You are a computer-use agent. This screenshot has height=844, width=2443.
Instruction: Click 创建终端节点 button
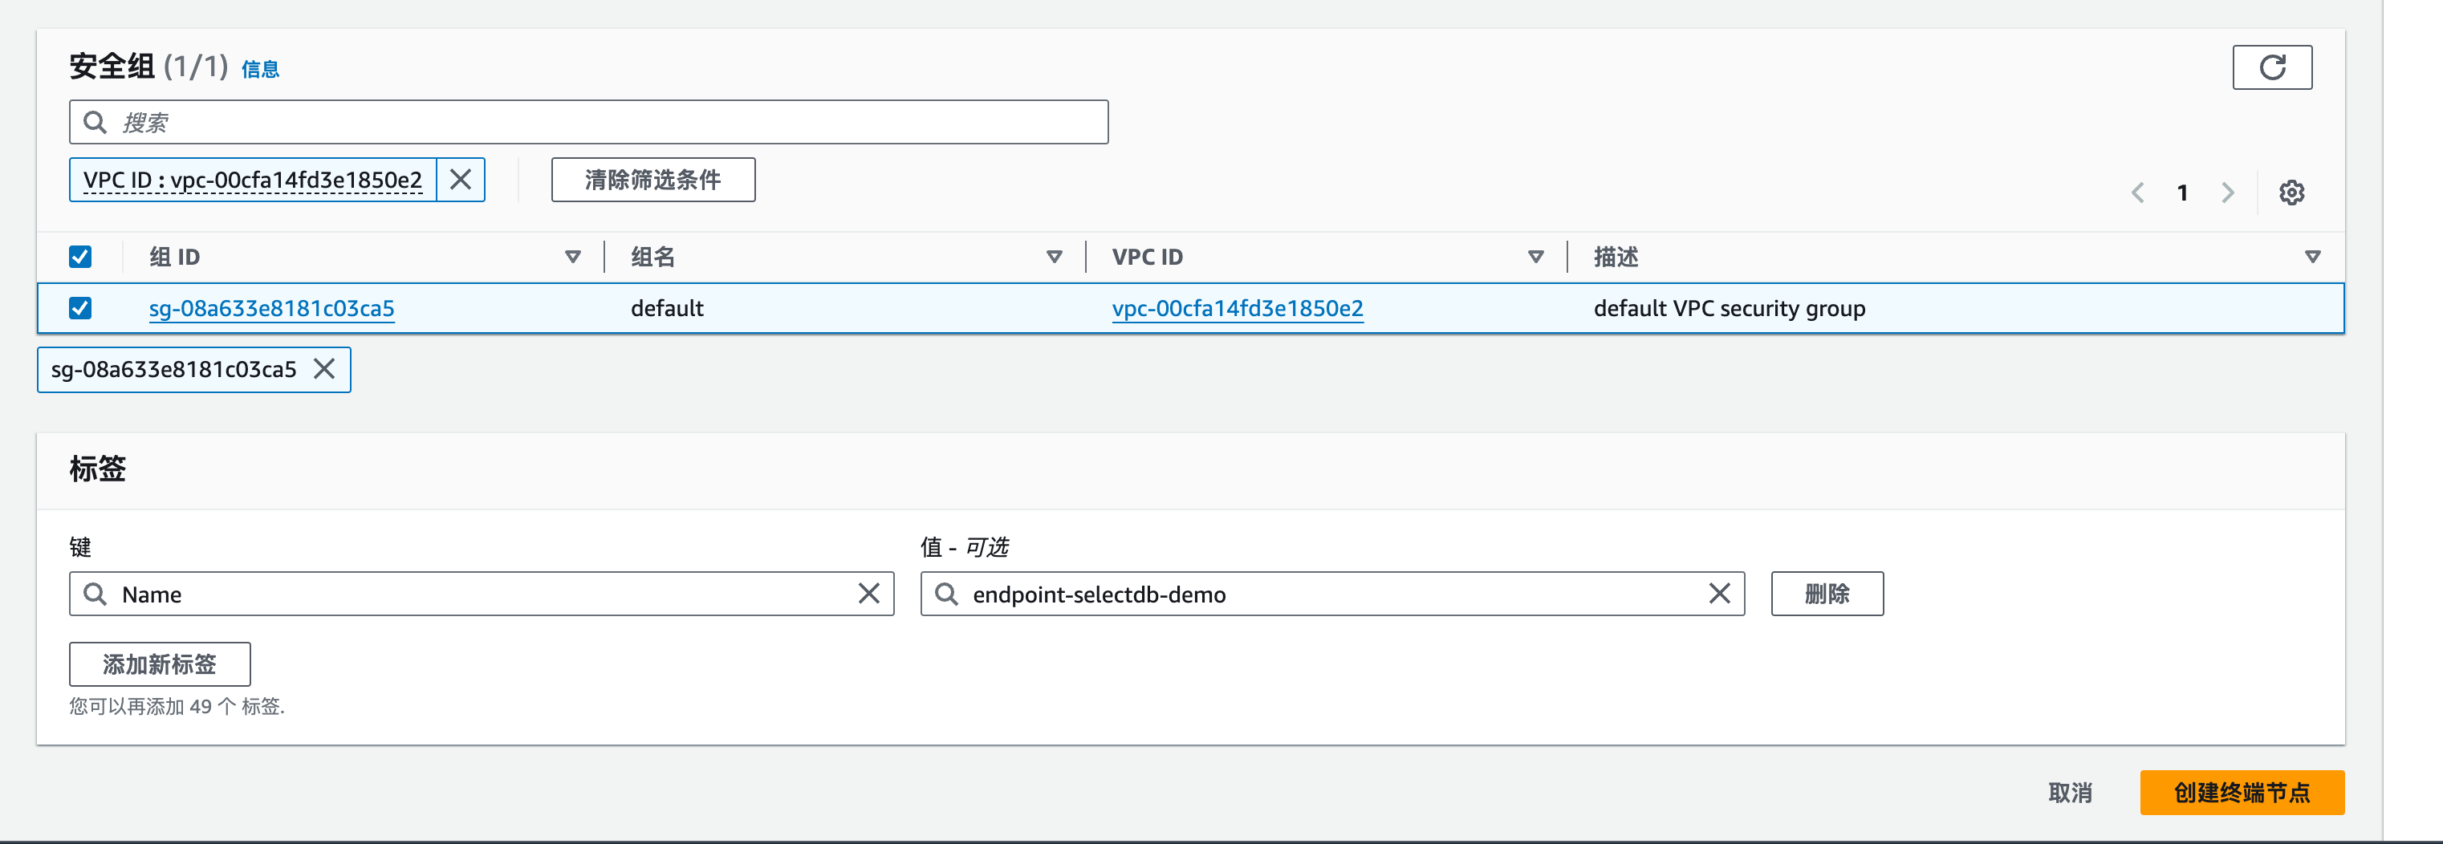click(2241, 793)
